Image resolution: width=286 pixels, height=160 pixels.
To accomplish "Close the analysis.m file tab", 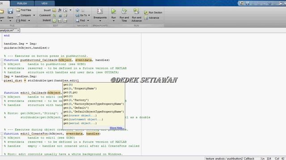I will tap(18, 30).
